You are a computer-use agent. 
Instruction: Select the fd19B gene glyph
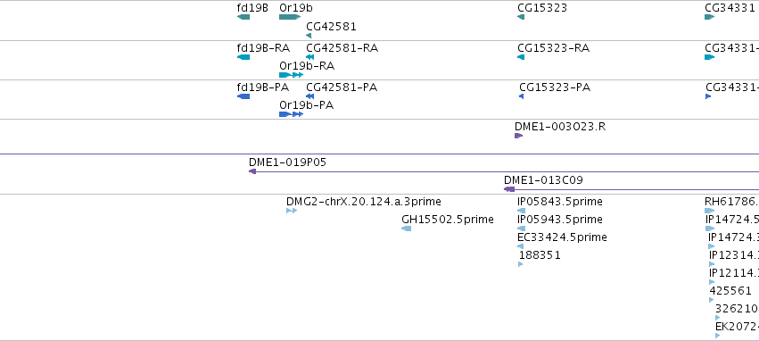(243, 17)
